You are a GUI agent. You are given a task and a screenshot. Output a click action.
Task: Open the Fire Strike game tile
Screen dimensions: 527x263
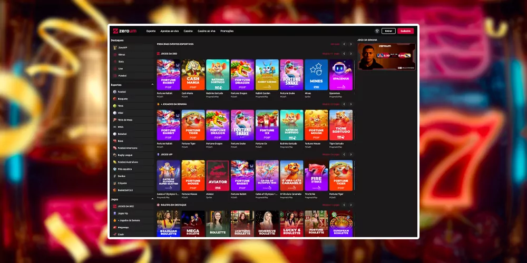pyautogui.click(x=316, y=176)
